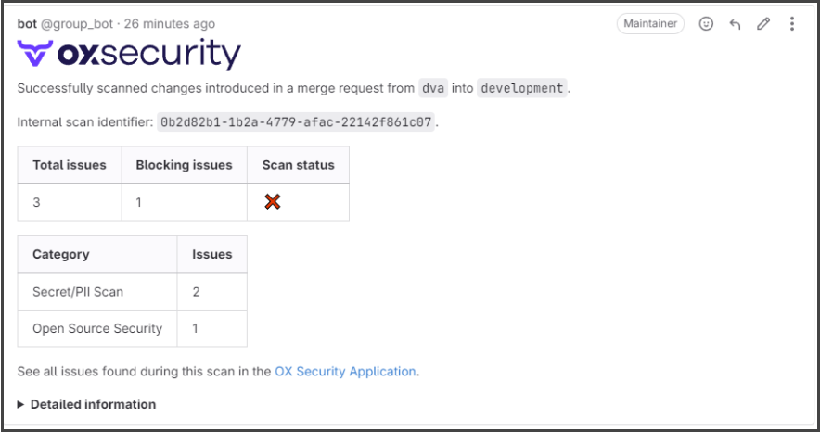This screenshot has width=820, height=432.
Task: Add an emoji reaction to the comment
Action: click(x=706, y=24)
